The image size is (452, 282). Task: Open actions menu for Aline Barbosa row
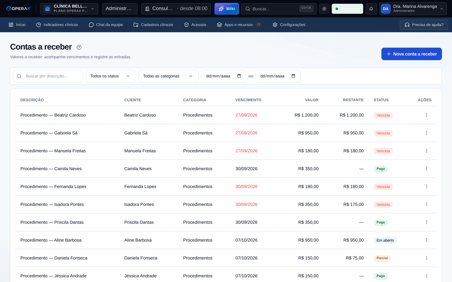426,240
